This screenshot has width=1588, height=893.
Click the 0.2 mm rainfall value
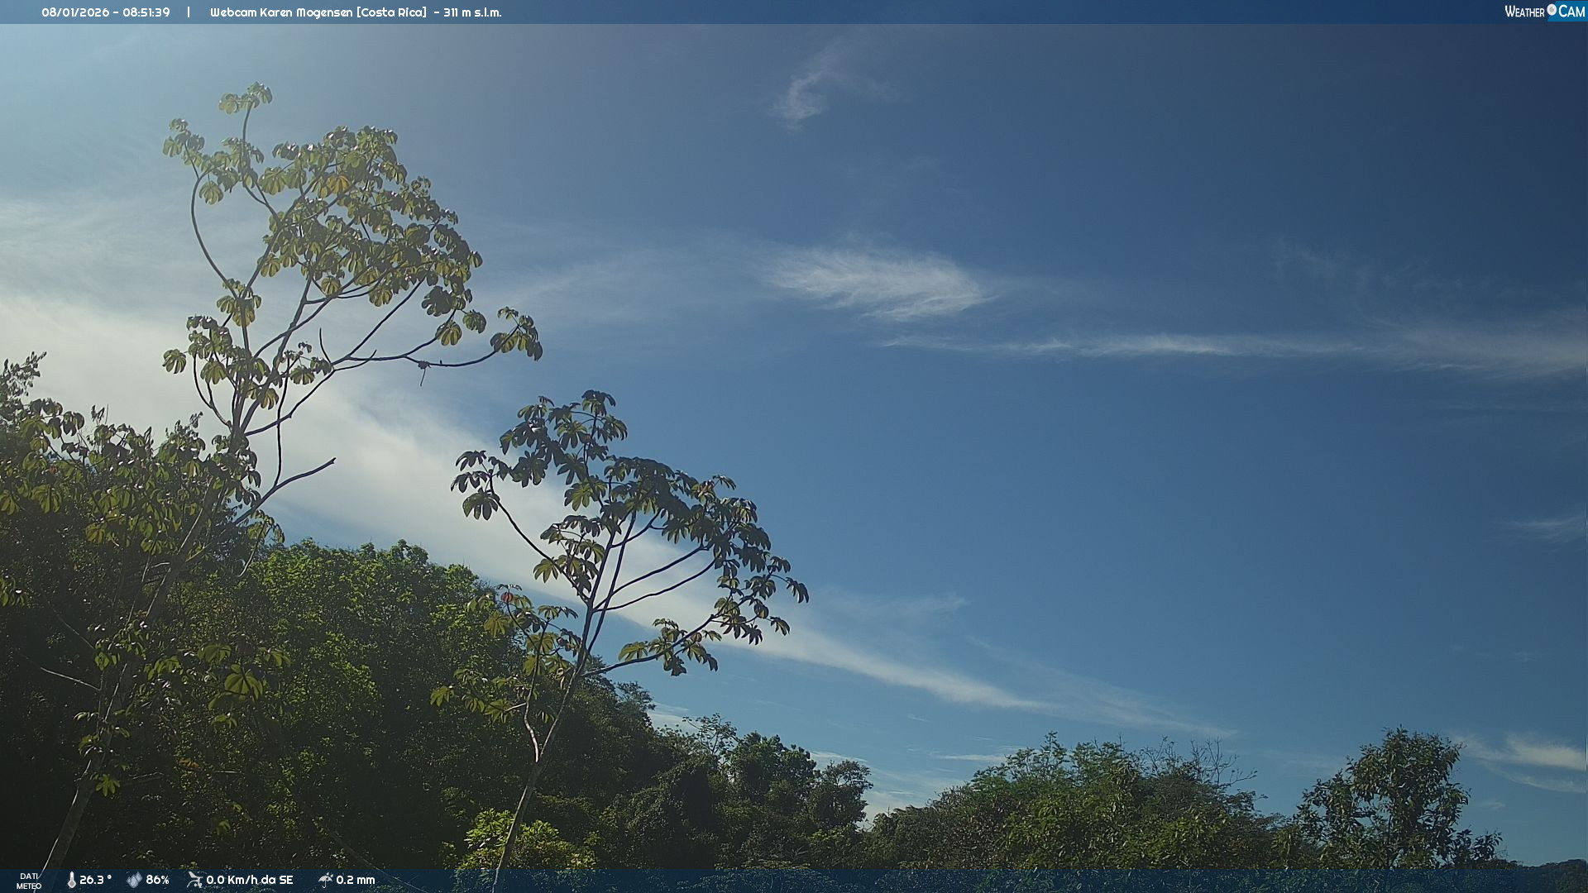356,880
